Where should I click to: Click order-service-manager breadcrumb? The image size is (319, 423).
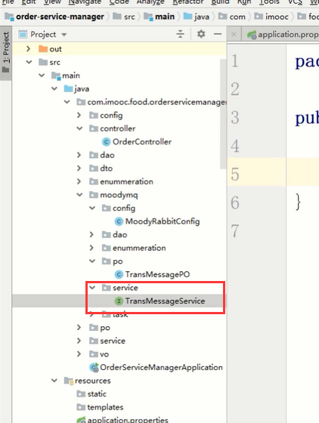(x=54, y=17)
